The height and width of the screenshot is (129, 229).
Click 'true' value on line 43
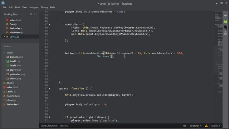click(120, 11)
